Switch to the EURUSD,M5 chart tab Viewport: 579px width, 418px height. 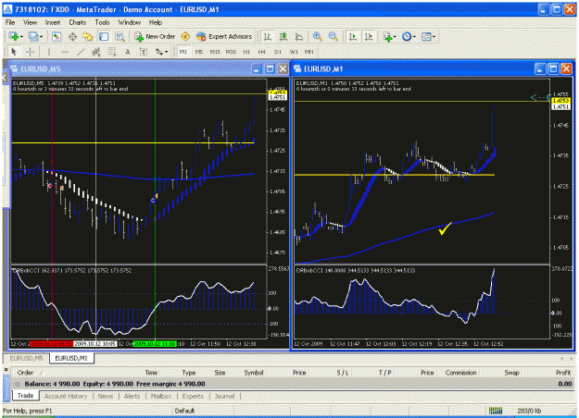[x=26, y=358]
